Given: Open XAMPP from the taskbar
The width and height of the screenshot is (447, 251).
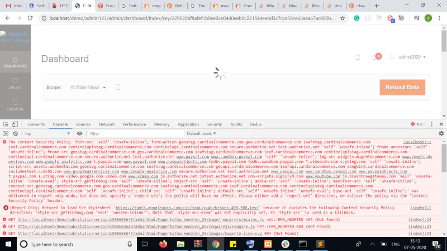Looking at the screenshot, I should [268, 244].
